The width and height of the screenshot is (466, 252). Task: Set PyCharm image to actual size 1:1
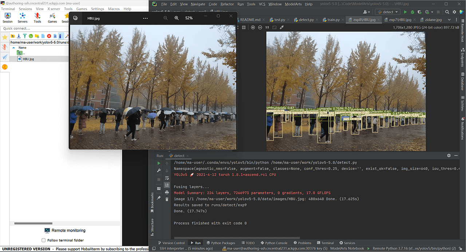click(x=267, y=27)
